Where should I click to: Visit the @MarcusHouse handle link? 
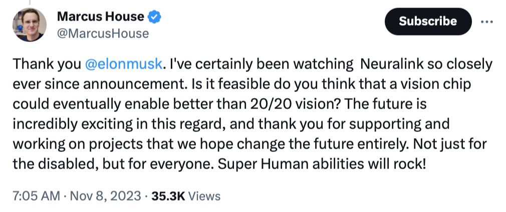[103, 33]
